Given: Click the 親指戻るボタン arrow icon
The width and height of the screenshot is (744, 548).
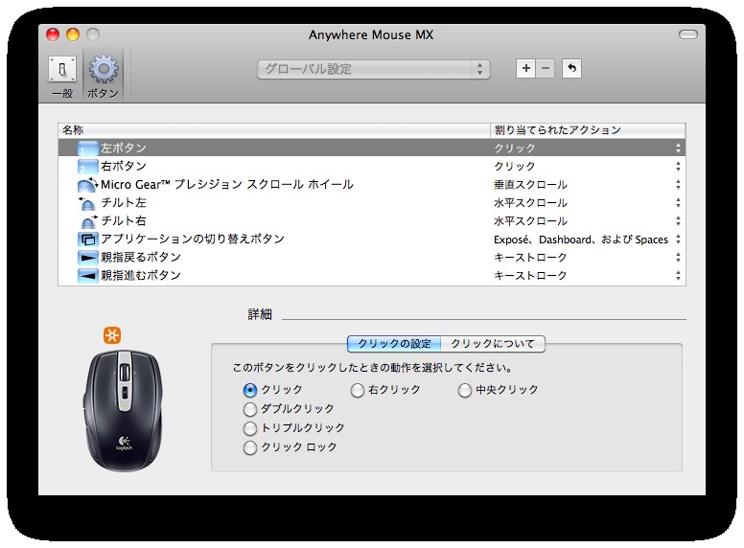Looking at the screenshot, I should 88,258.
